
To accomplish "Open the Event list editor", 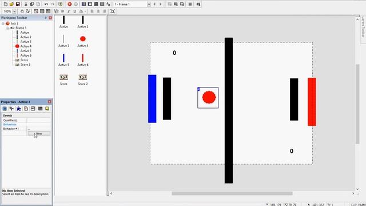I will pos(102,4).
